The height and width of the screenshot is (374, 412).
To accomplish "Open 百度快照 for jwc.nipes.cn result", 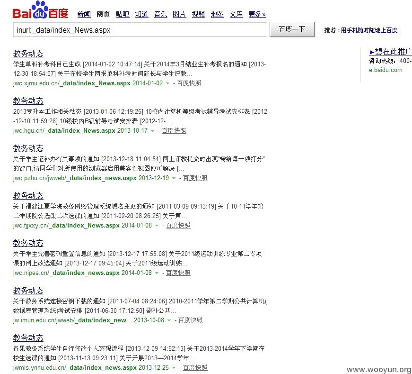I will coord(178,273).
